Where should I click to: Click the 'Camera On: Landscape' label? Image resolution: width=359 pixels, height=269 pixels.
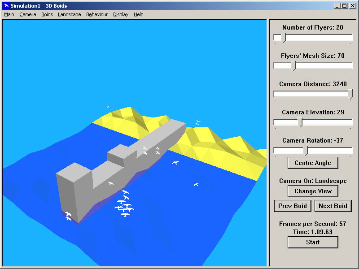[x=313, y=181]
